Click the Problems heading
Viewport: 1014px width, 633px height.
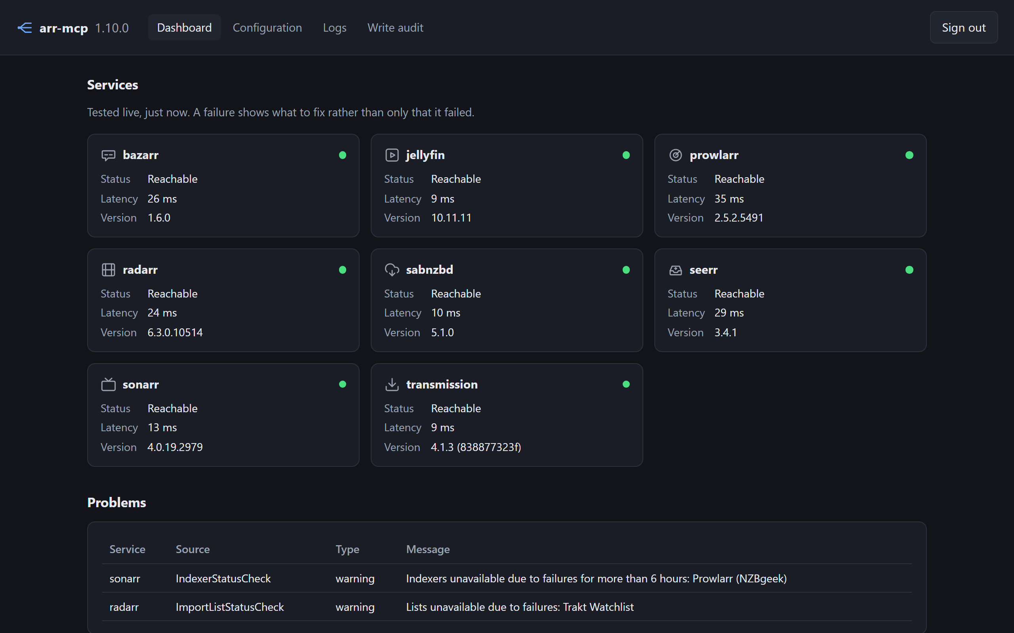116,502
